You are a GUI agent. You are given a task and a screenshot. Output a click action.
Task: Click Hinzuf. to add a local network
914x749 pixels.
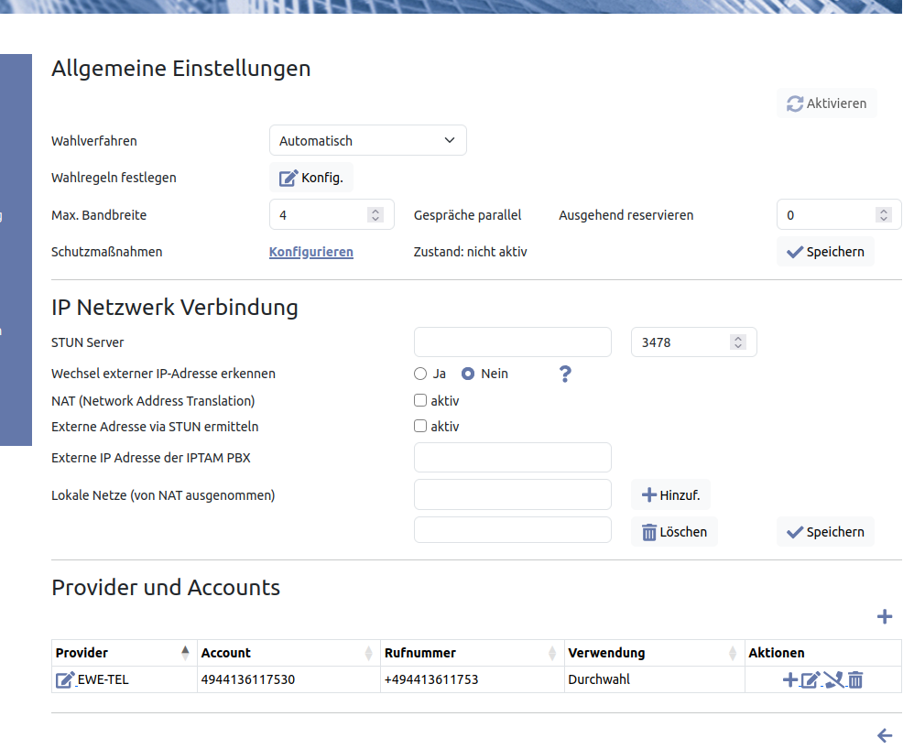670,495
